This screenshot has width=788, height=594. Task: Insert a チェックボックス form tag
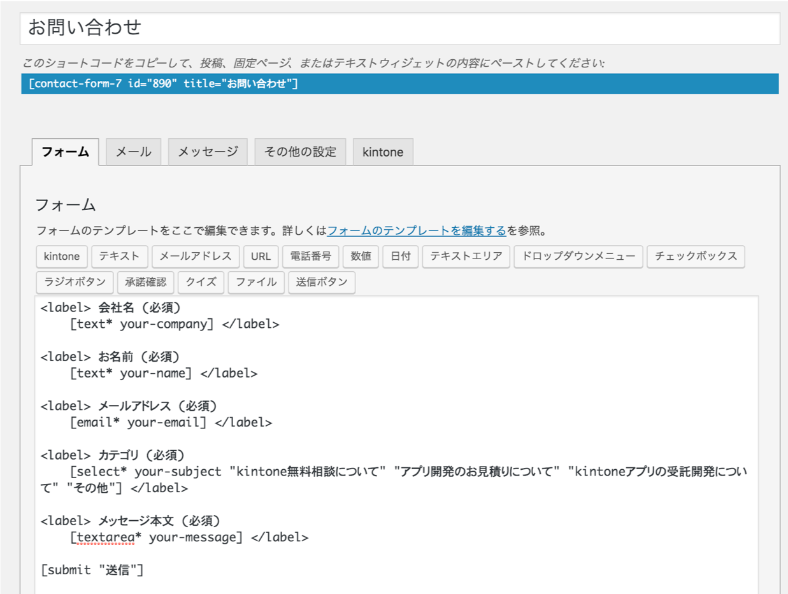[x=697, y=257]
